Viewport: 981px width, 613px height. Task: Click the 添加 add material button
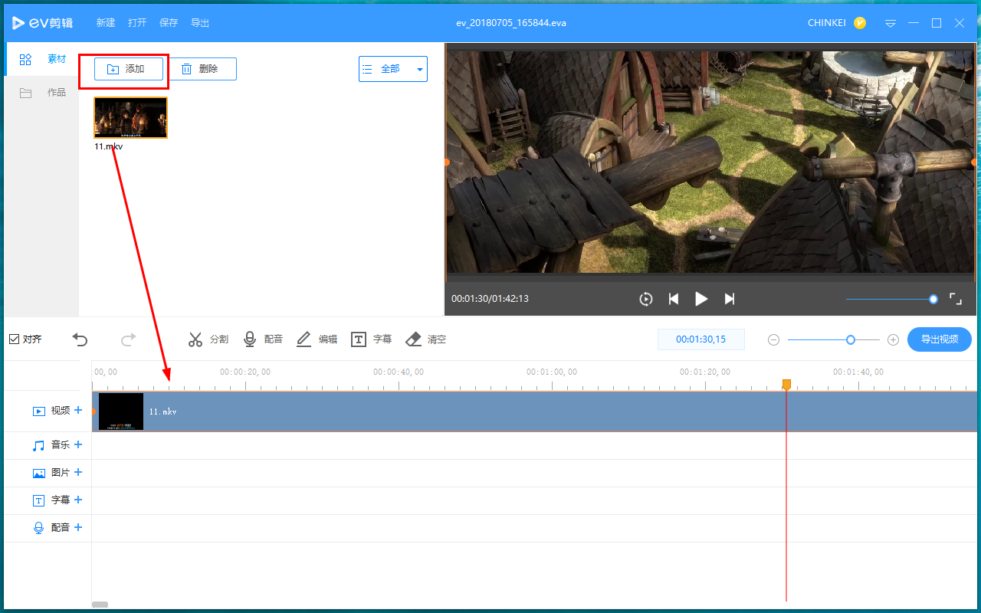pos(129,69)
